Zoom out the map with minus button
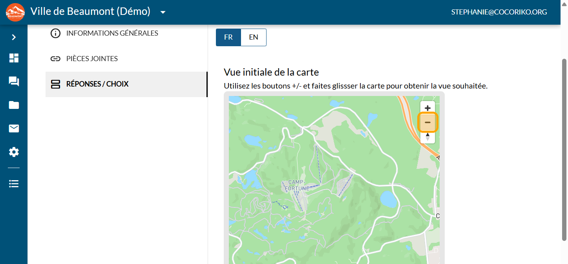568x264 pixels. click(x=427, y=123)
